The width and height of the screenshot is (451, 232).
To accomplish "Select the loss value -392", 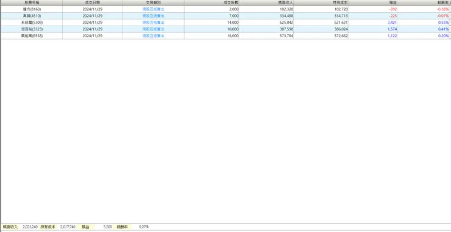I will [393, 9].
